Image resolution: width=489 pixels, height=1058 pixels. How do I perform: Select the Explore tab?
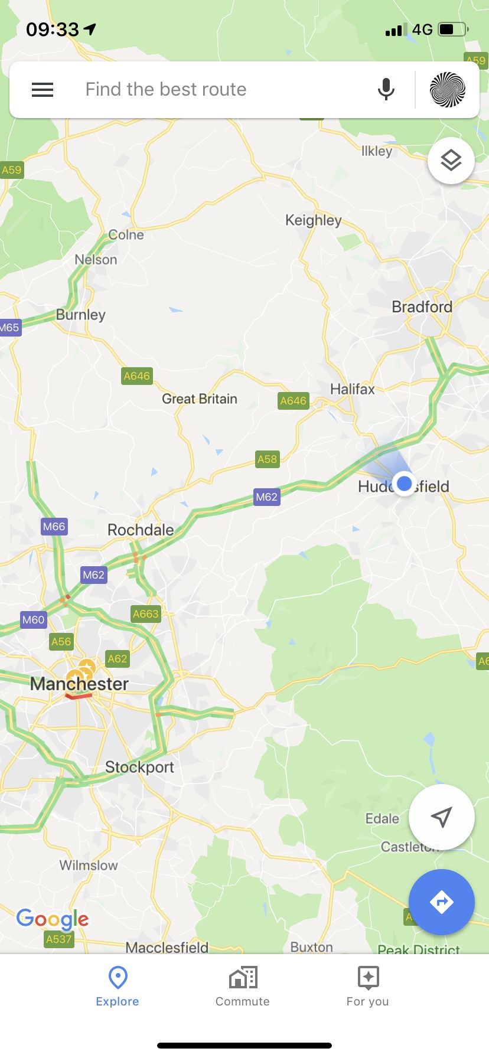click(118, 987)
